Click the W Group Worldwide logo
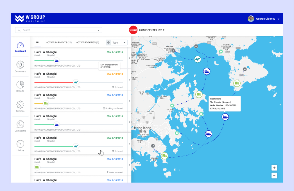 30,19
